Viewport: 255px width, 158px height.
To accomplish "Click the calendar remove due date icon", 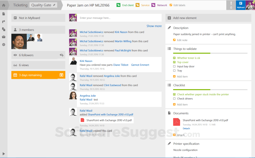I will (x=61, y=75).
